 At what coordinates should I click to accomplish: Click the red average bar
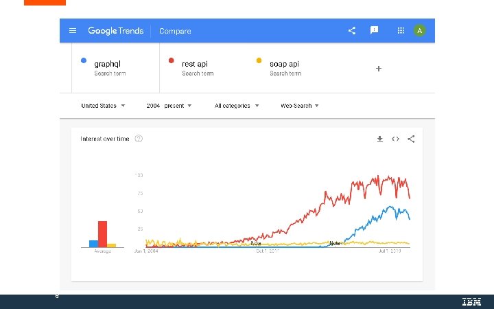pos(102,233)
